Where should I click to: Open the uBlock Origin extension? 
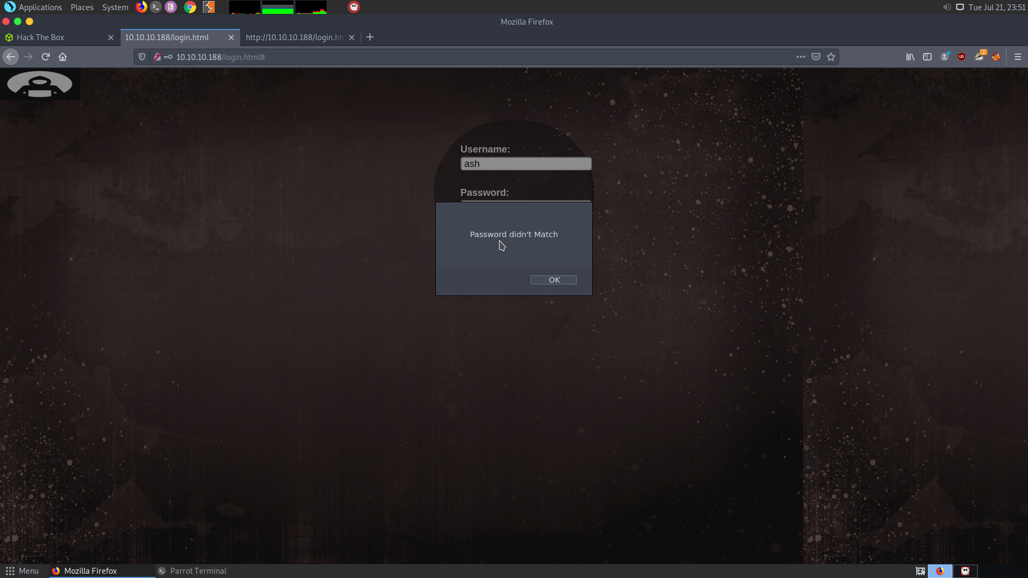tap(962, 57)
